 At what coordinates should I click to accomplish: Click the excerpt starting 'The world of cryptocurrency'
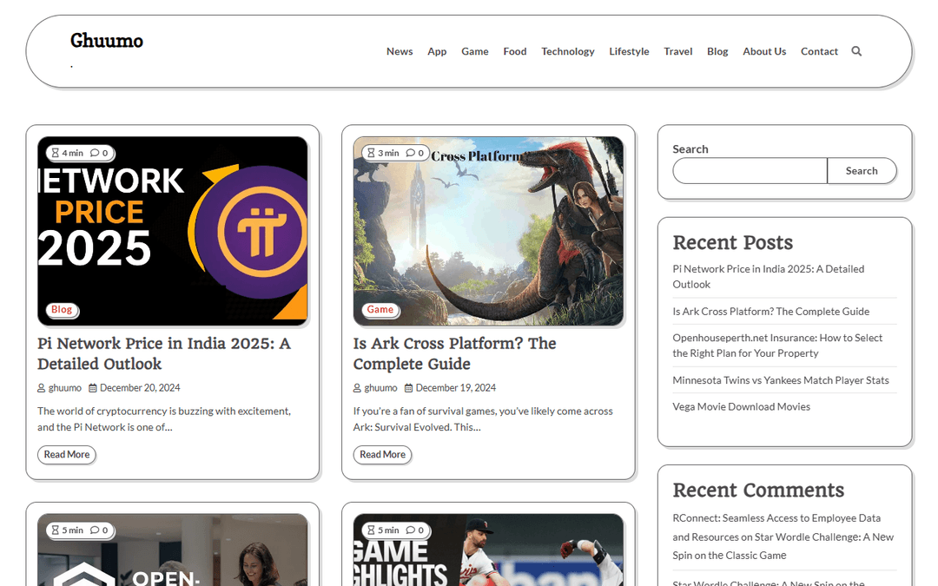pyautogui.click(x=164, y=419)
